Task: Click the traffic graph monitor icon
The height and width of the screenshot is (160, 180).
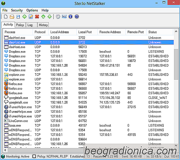Action: click(x=64, y=17)
